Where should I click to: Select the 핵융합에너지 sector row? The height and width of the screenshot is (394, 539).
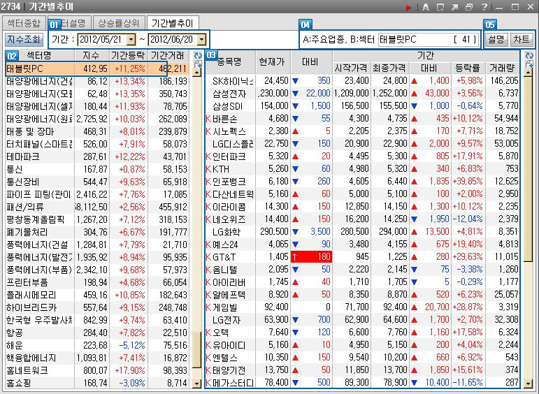point(97,358)
